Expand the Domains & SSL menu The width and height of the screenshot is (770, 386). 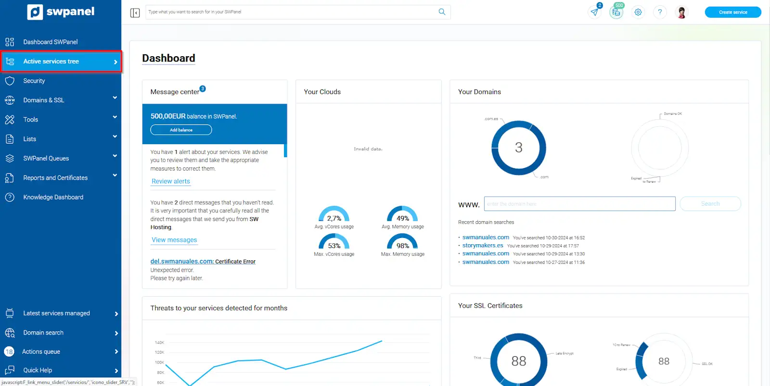(115, 98)
